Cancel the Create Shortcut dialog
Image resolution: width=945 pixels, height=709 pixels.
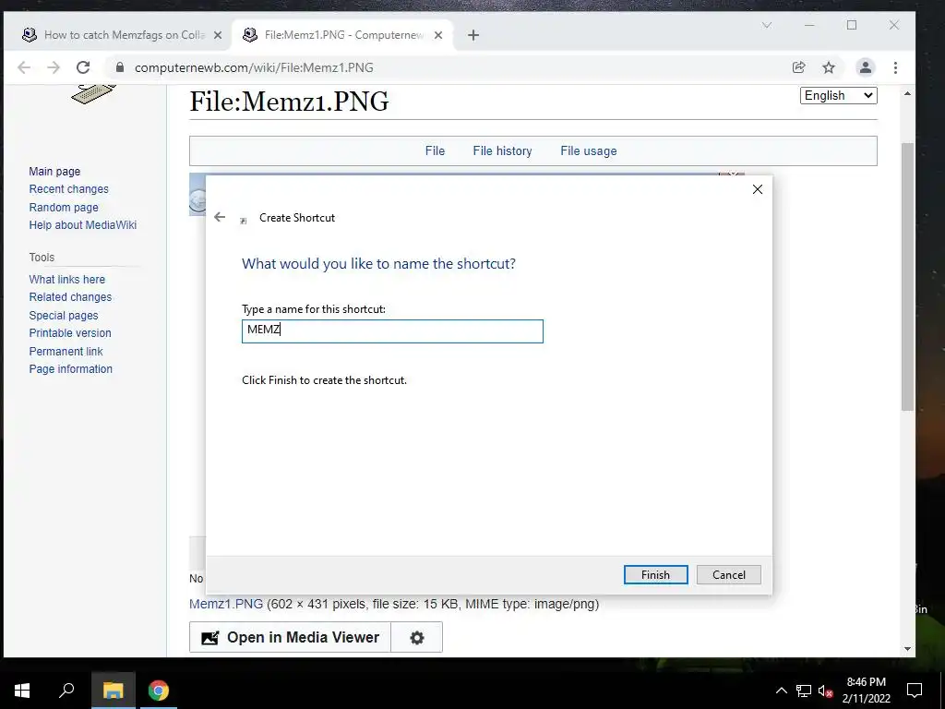pyautogui.click(x=729, y=574)
